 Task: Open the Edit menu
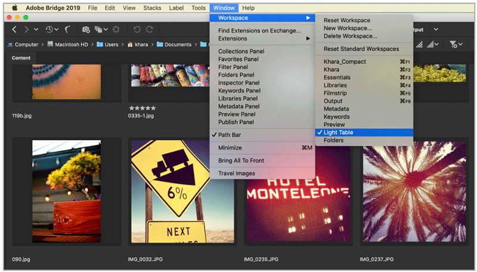110,8
